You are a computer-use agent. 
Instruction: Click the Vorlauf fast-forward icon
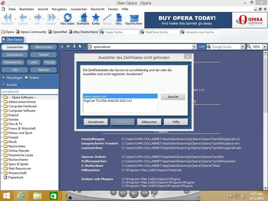(51, 18)
